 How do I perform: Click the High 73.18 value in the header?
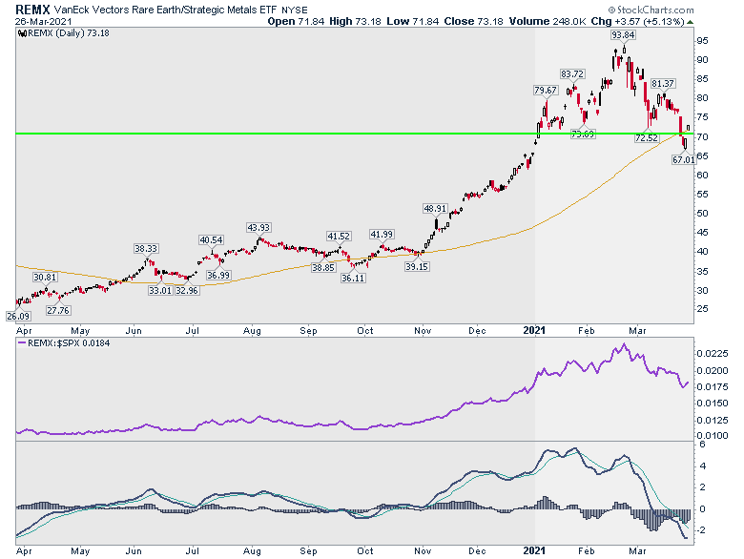pos(355,21)
